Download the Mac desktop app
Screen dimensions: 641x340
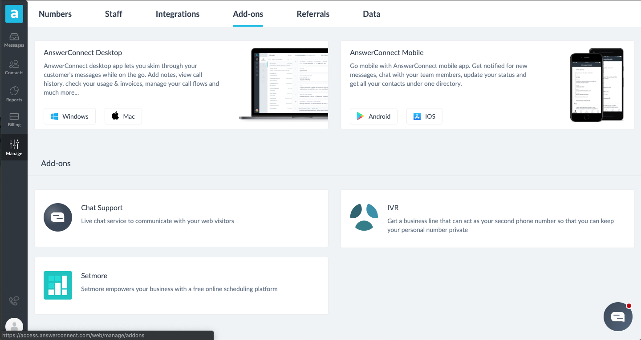[123, 116]
